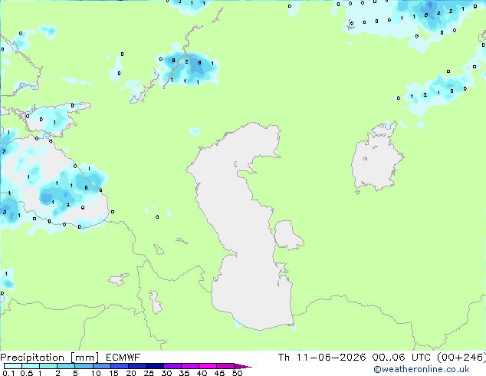Click the 'ECMWF' model label

point(123,358)
